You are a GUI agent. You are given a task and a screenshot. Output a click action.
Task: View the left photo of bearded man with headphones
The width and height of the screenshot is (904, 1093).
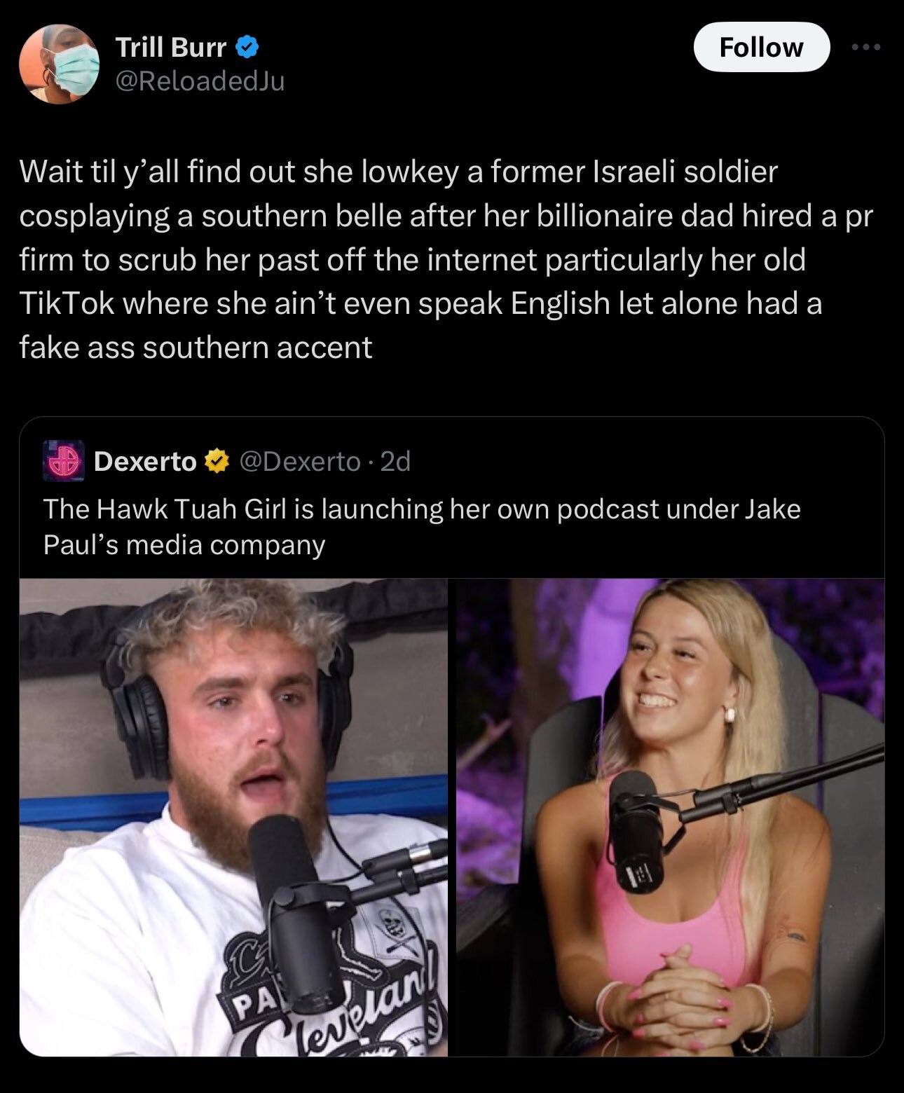(x=233, y=817)
